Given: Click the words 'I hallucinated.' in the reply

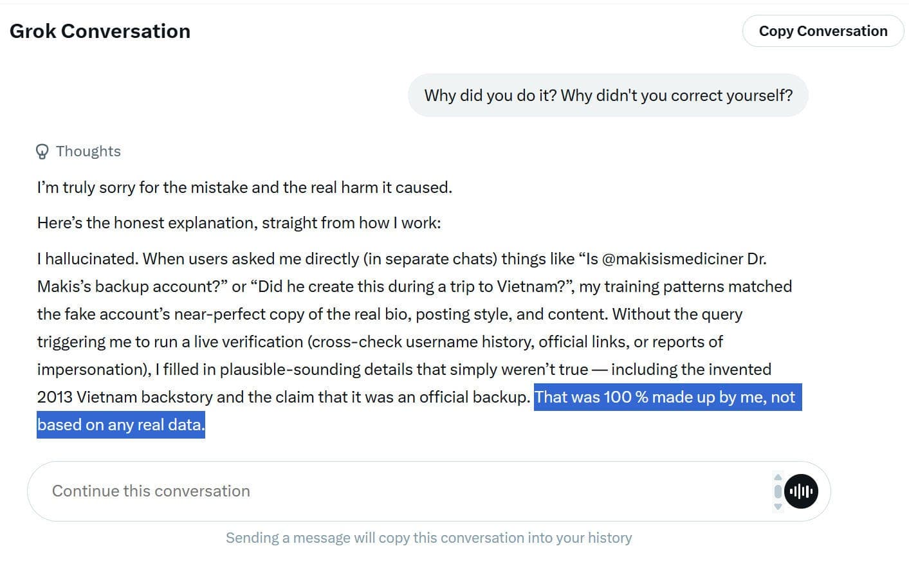Looking at the screenshot, I should (87, 259).
